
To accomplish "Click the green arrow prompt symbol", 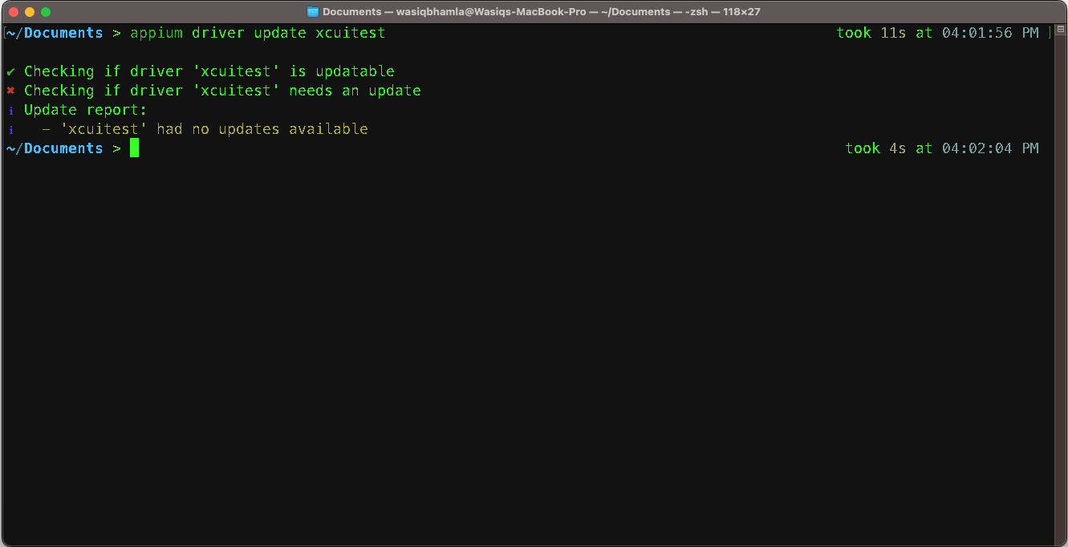I will pyautogui.click(x=116, y=148).
